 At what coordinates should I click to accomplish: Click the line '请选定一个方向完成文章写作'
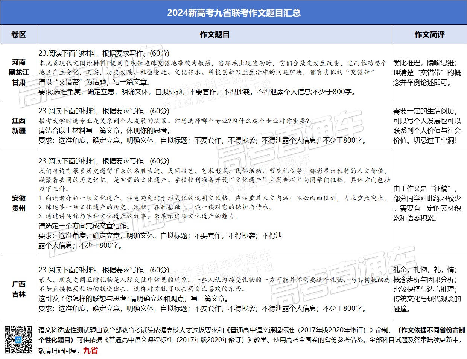click(x=84, y=226)
